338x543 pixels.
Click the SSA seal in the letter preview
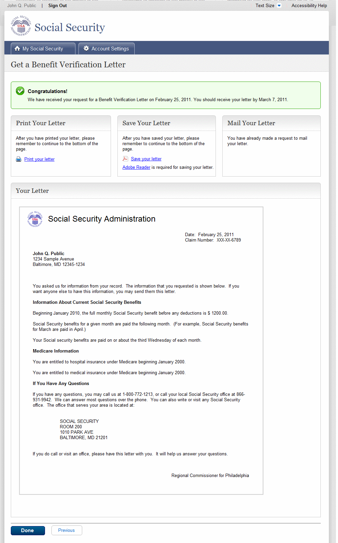tap(35, 219)
